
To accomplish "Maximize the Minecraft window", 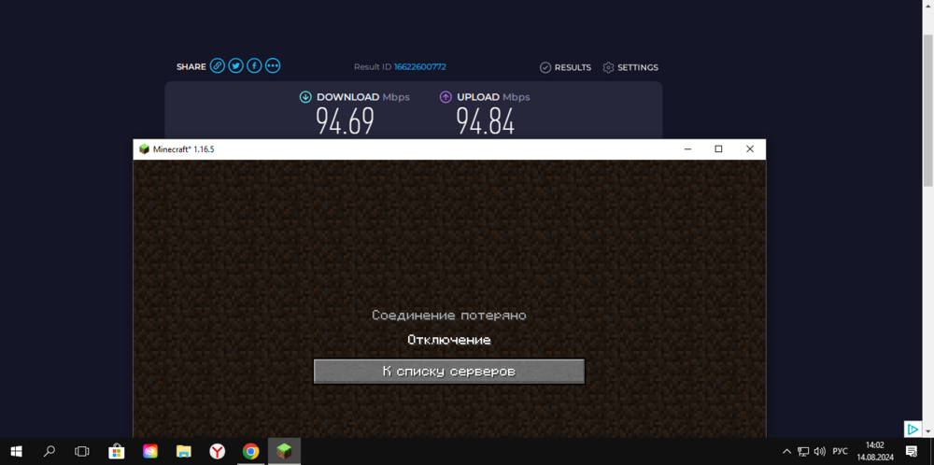I will [x=718, y=148].
